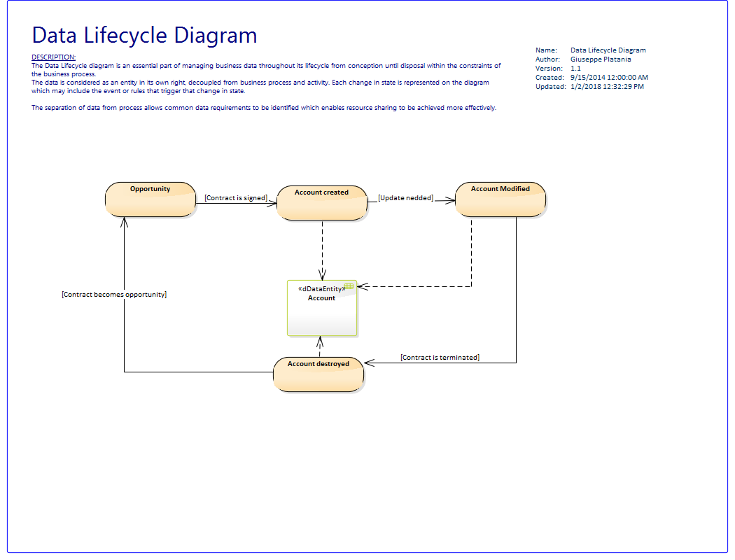
Task: Click the «dDataEntity» stereotype text
Action: 321,288
